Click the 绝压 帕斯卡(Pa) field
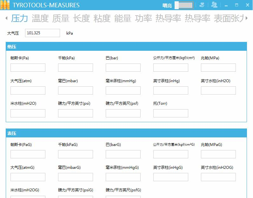Screen dimensions: 253x198 28,68
